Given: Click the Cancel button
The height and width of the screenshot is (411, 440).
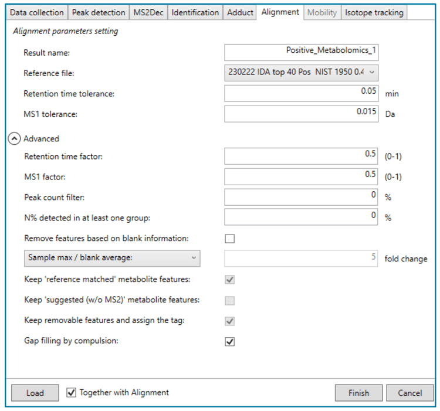Looking at the screenshot, I should click(409, 393).
